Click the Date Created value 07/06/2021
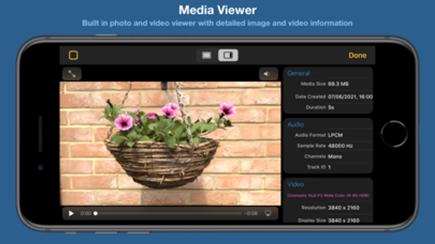Screen dimensions: 435x244 [x=350, y=97]
